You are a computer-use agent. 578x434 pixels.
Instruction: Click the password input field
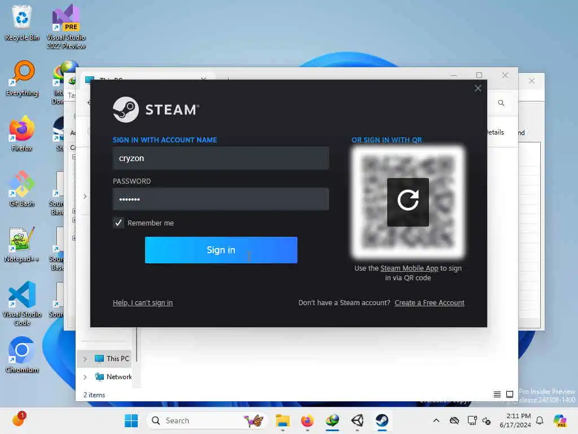pos(221,199)
